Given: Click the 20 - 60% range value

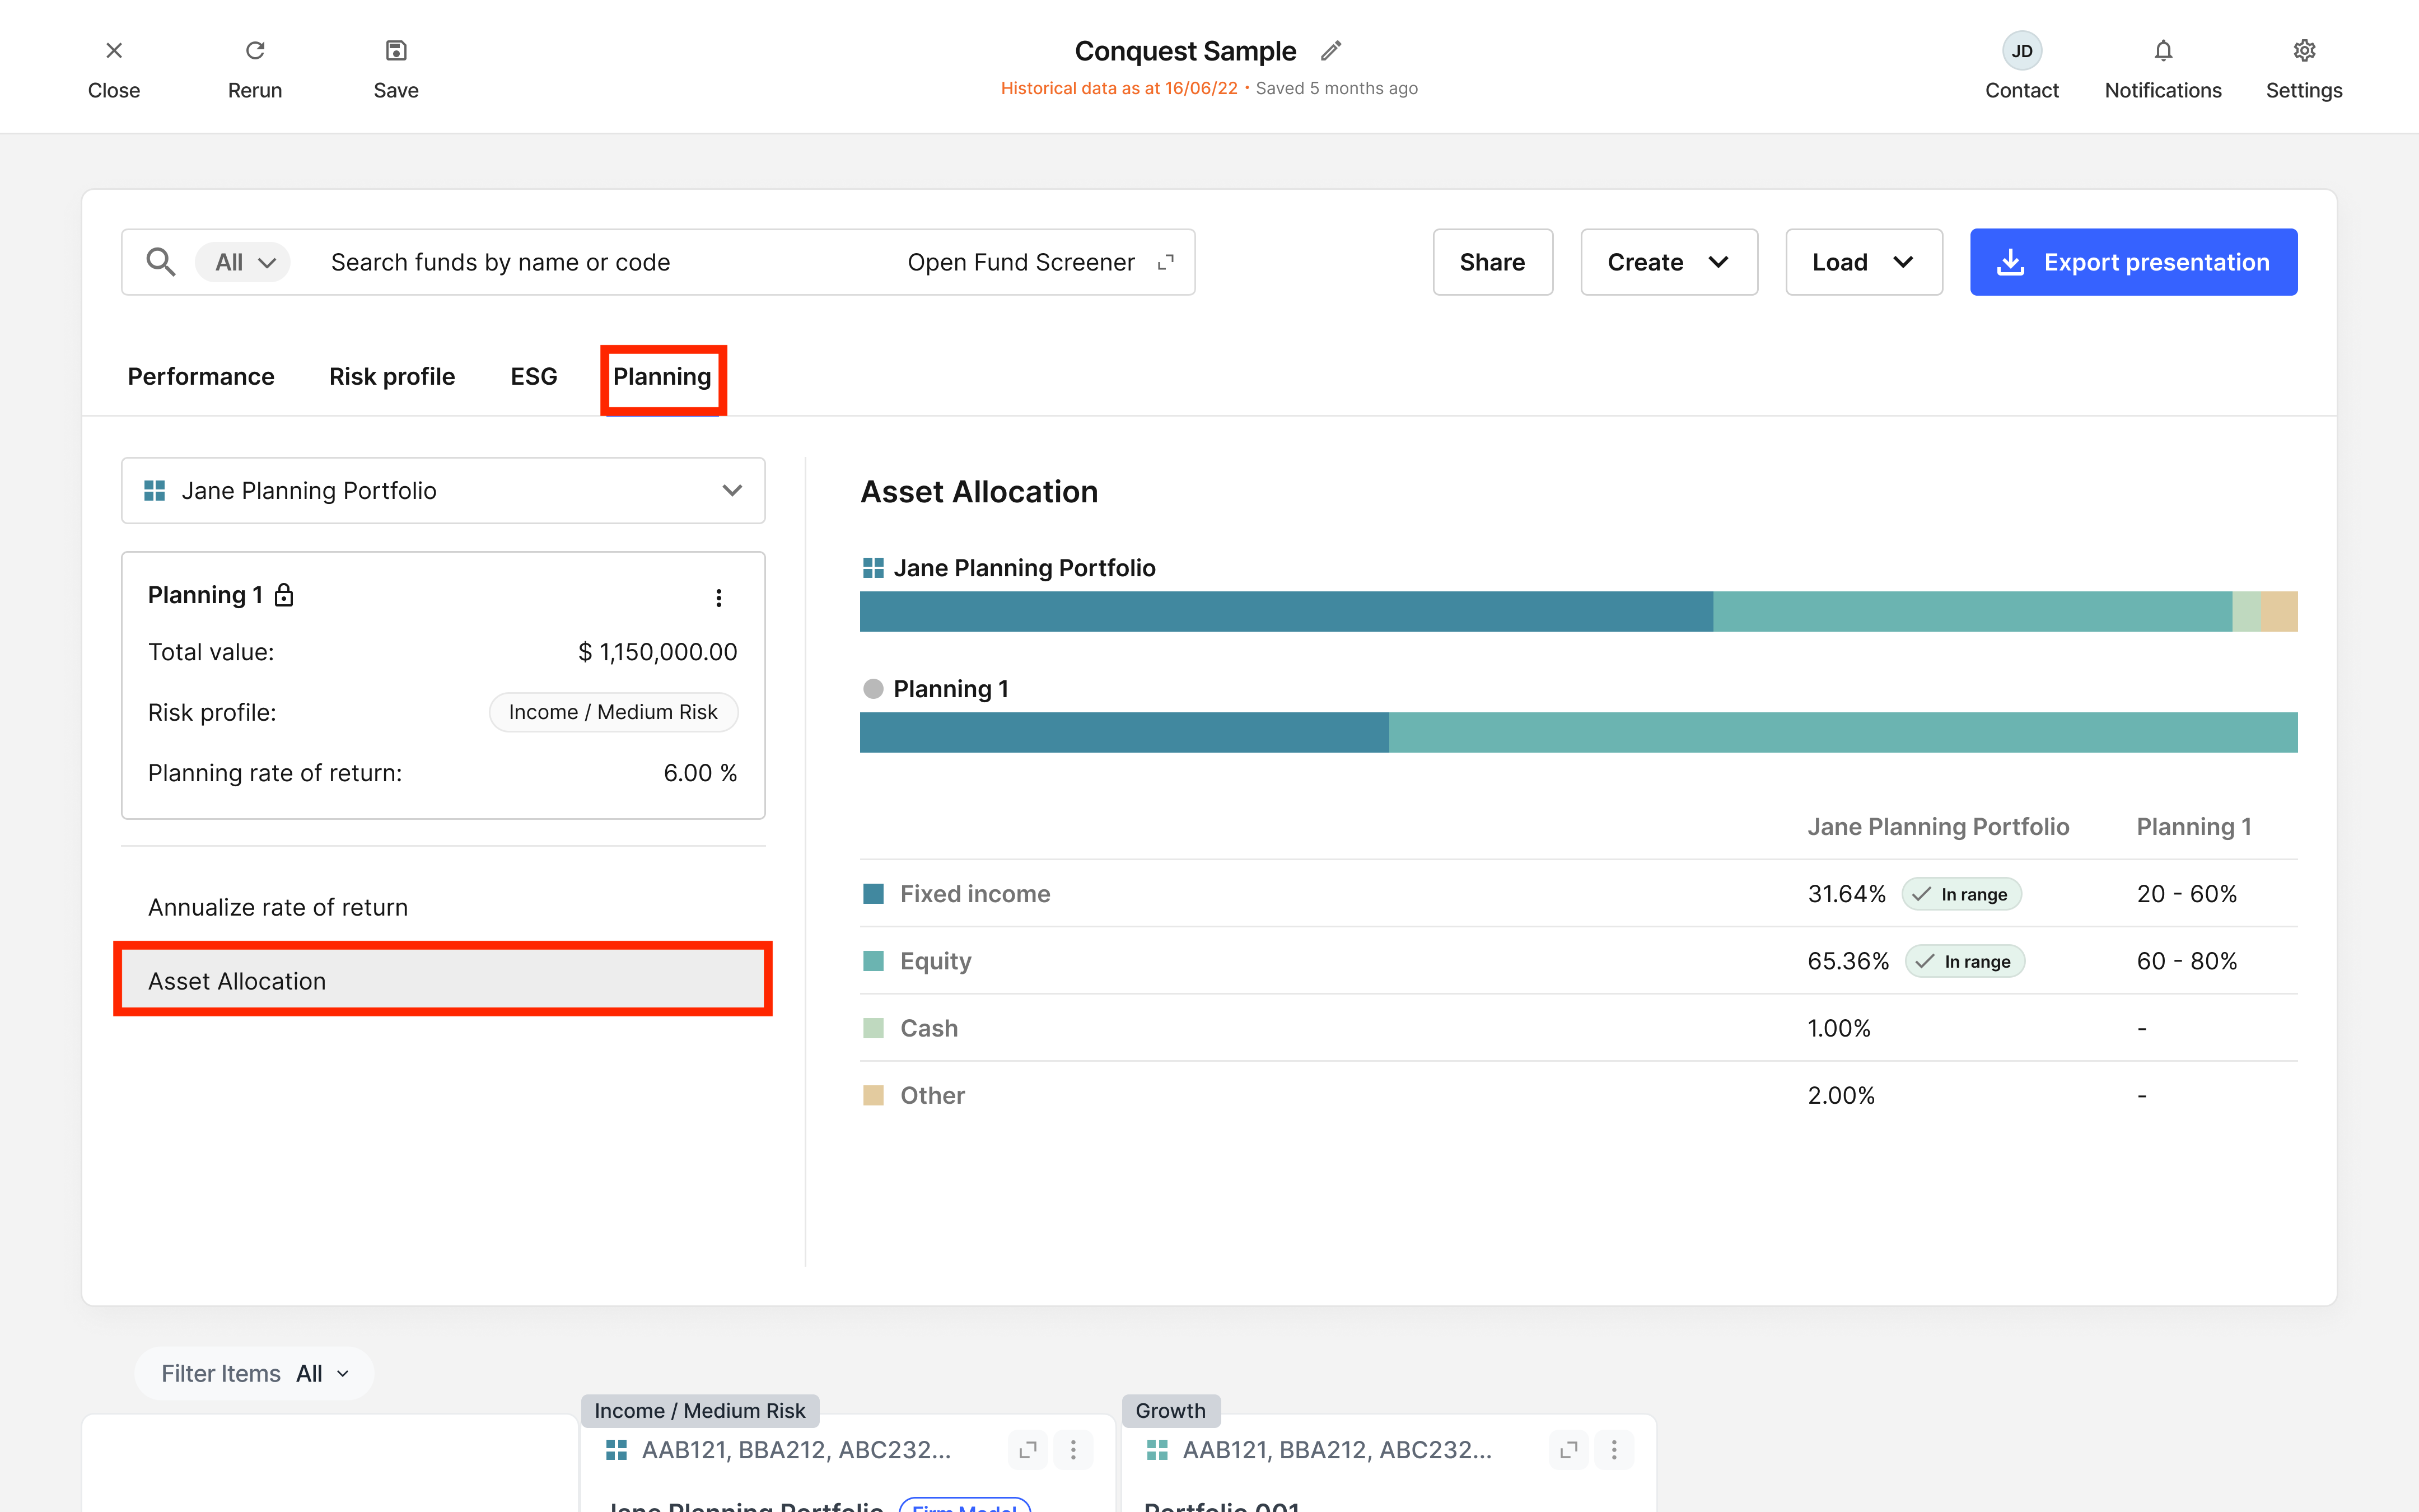Looking at the screenshot, I should (x=2187, y=894).
